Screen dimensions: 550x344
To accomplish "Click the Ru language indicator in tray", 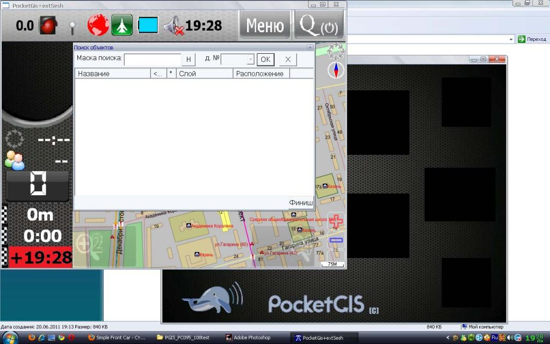I will (x=495, y=338).
